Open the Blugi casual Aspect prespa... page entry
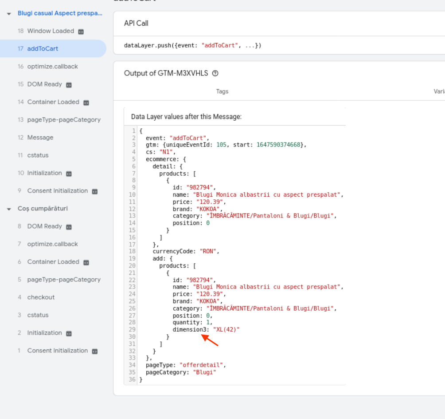The height and width of the screenshot is (419, 445). [x=60, y=13]
